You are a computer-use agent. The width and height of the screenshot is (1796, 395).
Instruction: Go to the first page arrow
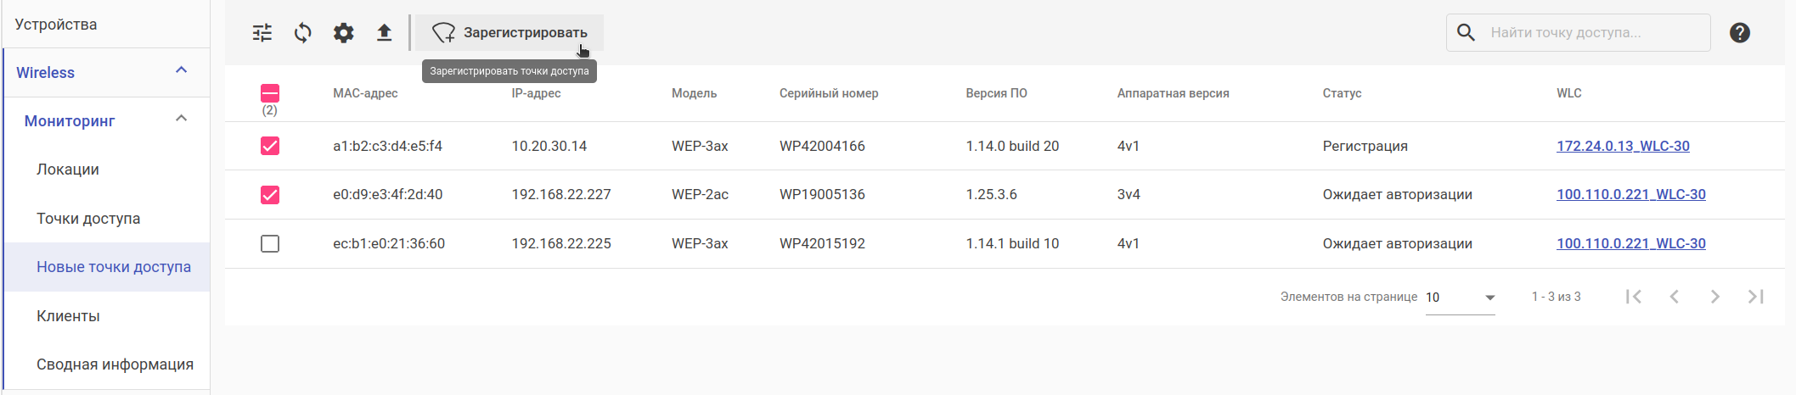[1633, 297]
